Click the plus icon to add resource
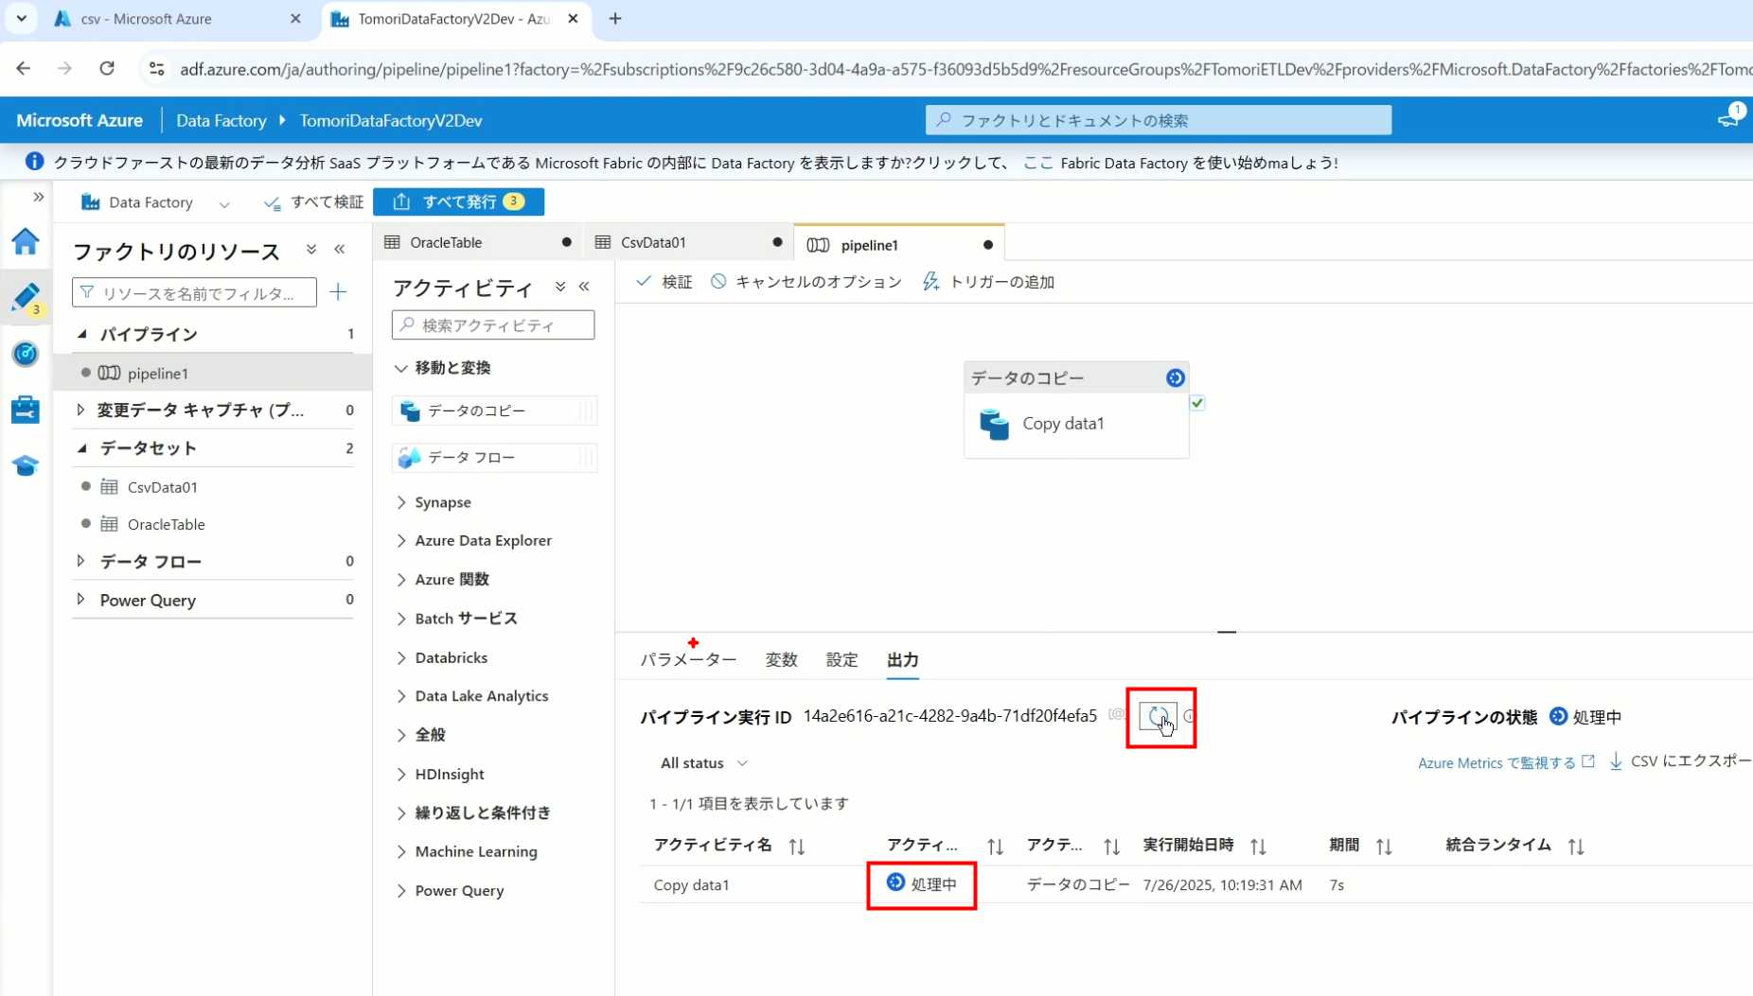1753x996 pixels. coord(338,292)
